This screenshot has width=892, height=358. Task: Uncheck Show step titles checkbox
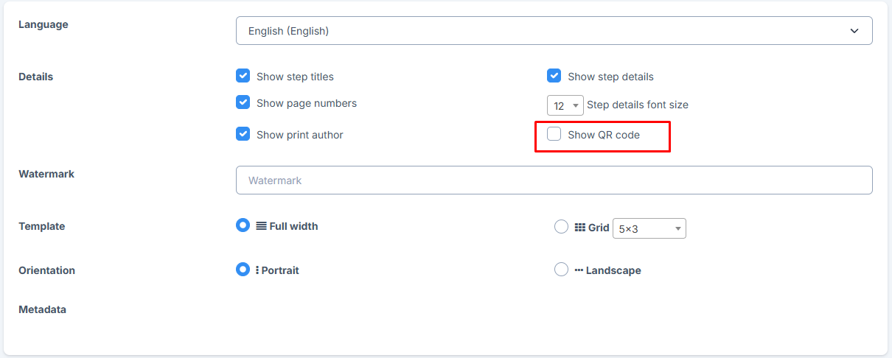tap(243, 76)
